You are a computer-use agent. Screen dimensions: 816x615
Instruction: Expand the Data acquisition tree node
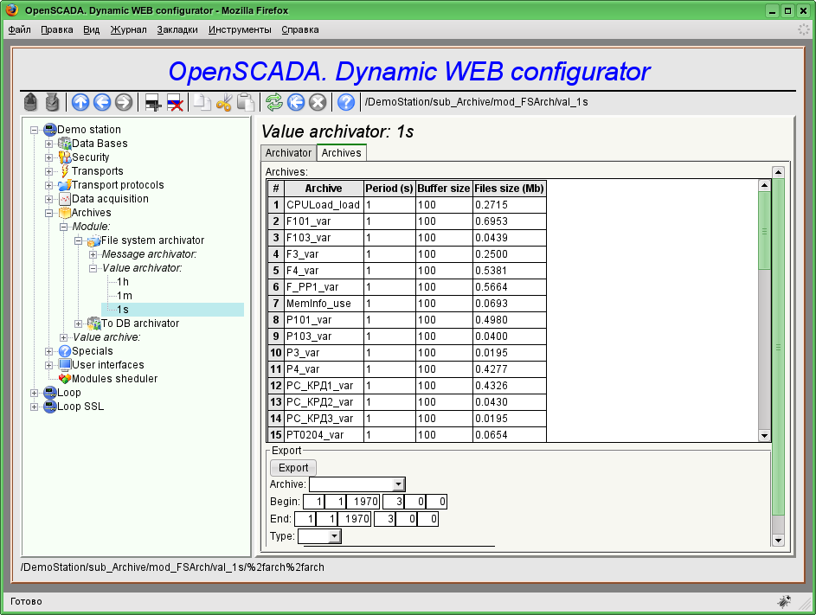(x=49, y=199)
